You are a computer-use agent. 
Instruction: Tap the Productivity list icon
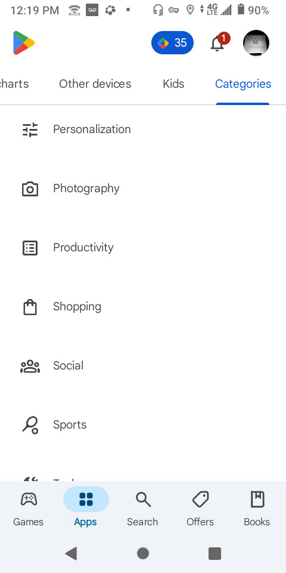point(30,248)
